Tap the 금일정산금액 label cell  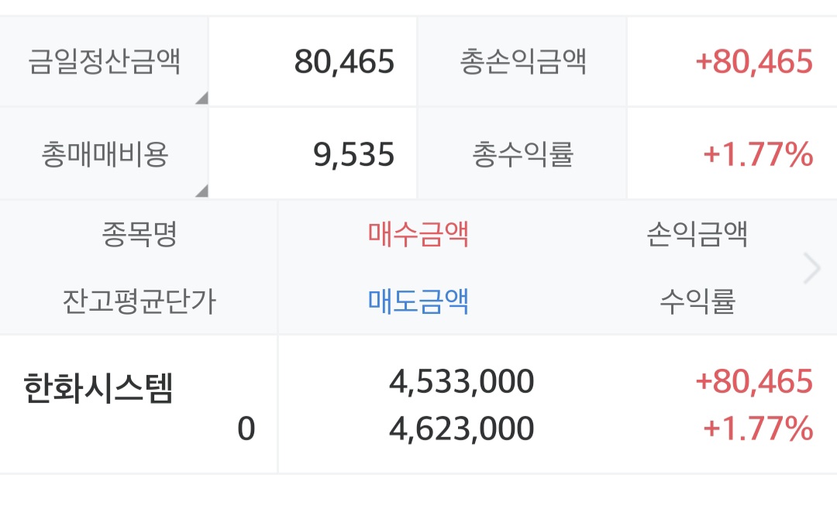click(104, 61)
